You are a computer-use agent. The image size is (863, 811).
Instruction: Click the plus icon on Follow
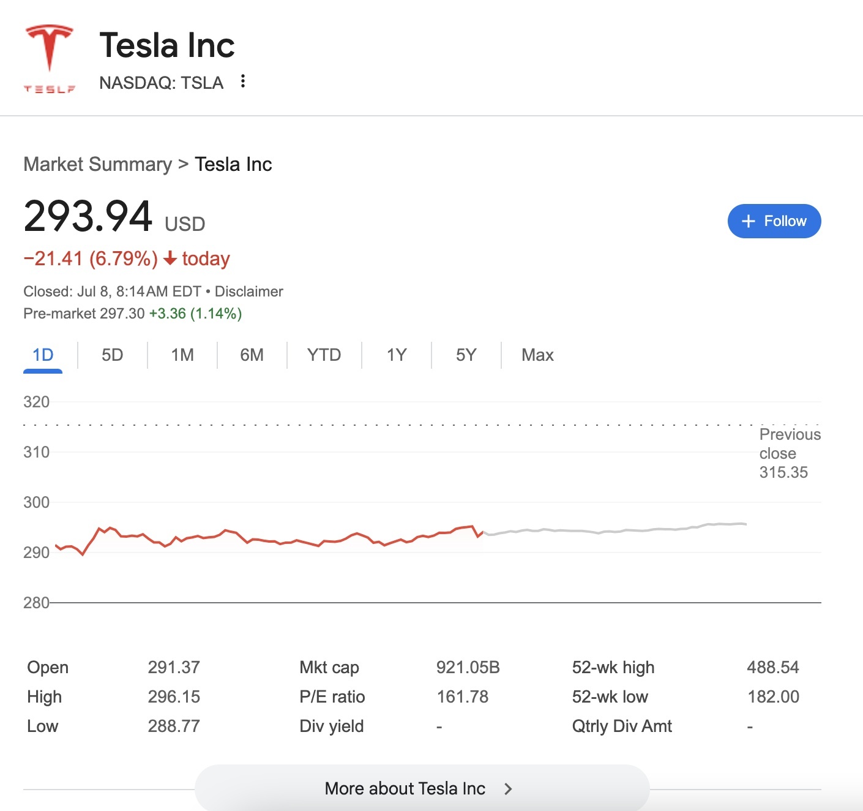coord(748,221)
